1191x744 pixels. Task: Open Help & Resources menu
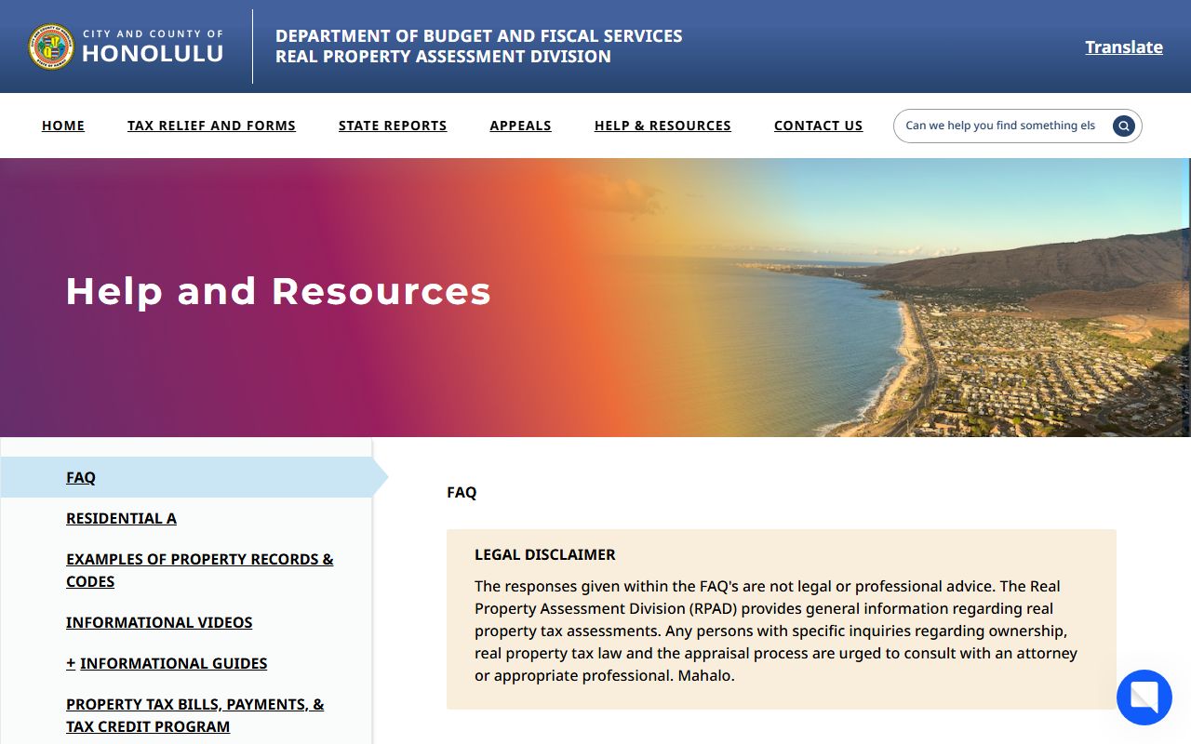662,126
